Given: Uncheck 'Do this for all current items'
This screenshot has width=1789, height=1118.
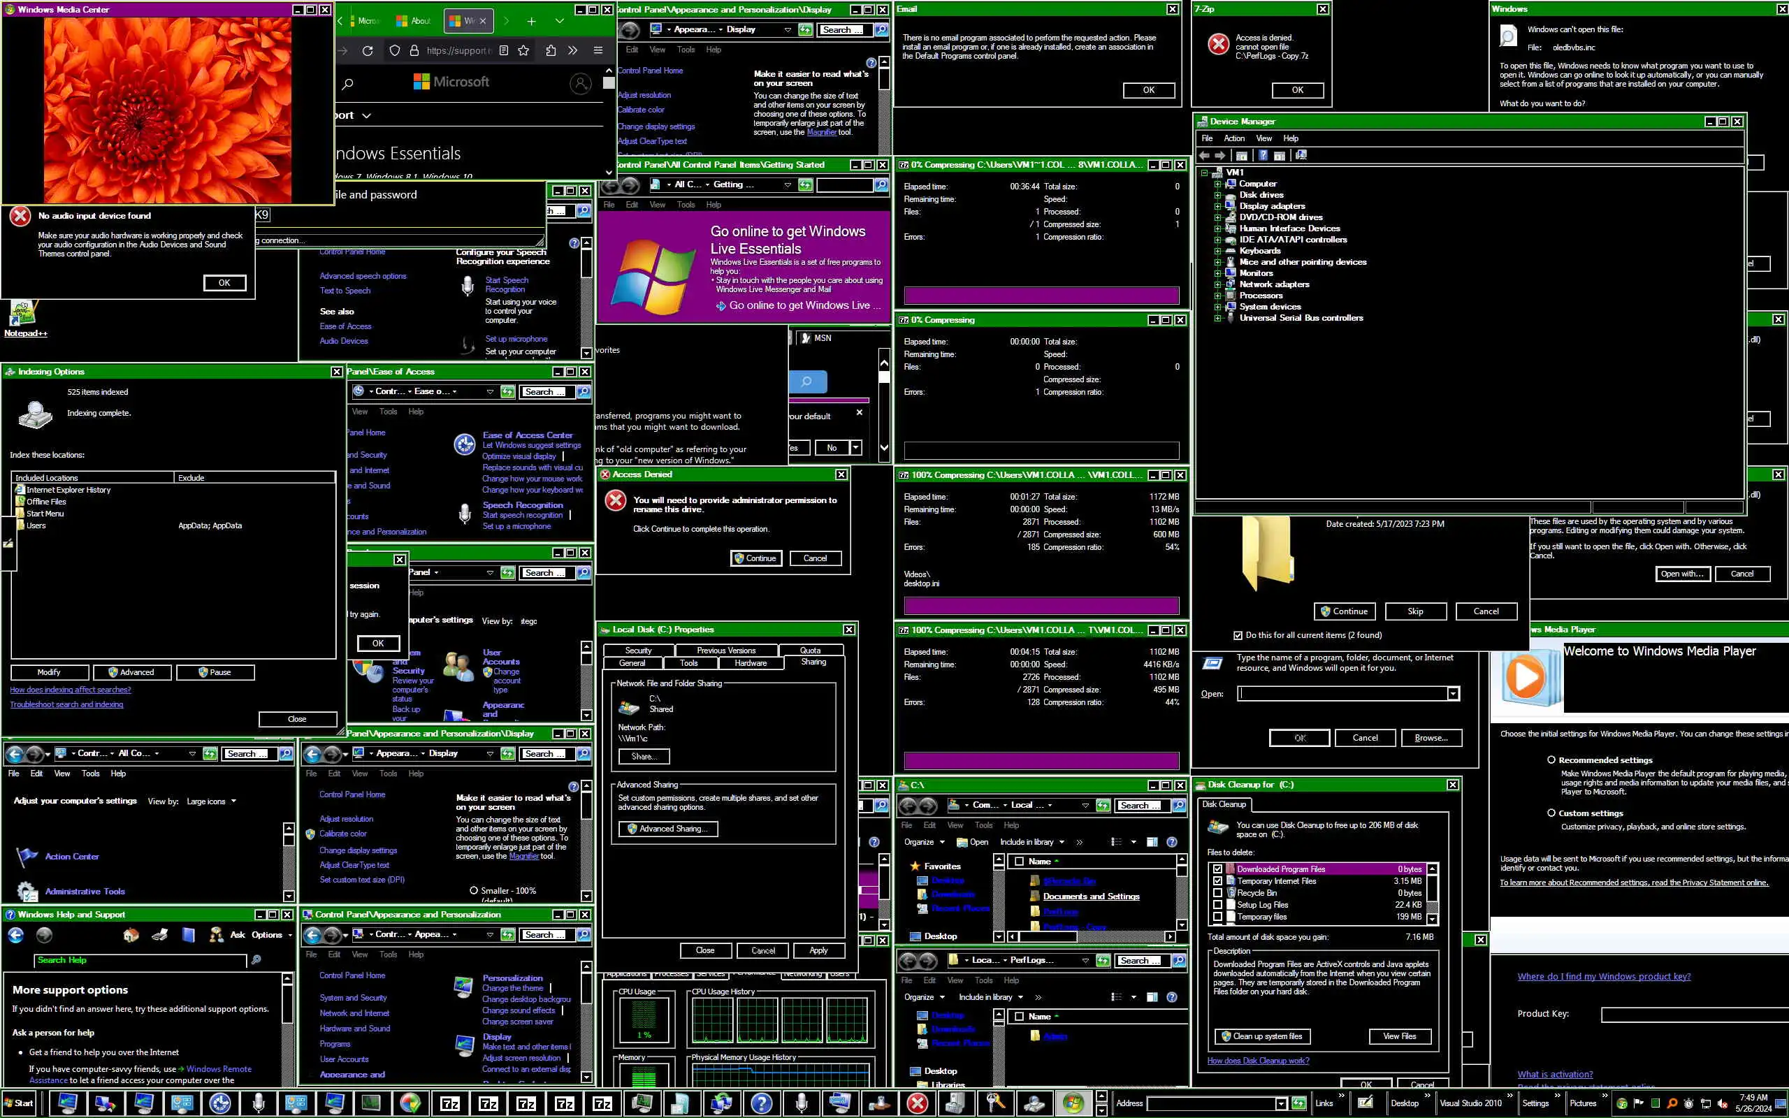Looking at the screenshot, I should 1238,635.
